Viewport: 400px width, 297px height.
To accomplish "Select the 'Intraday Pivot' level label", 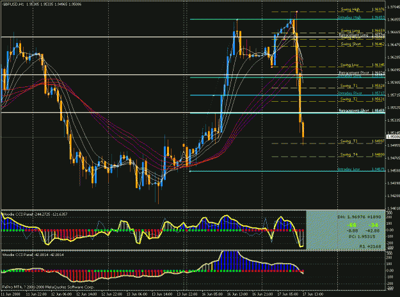I will coord(349,93).
